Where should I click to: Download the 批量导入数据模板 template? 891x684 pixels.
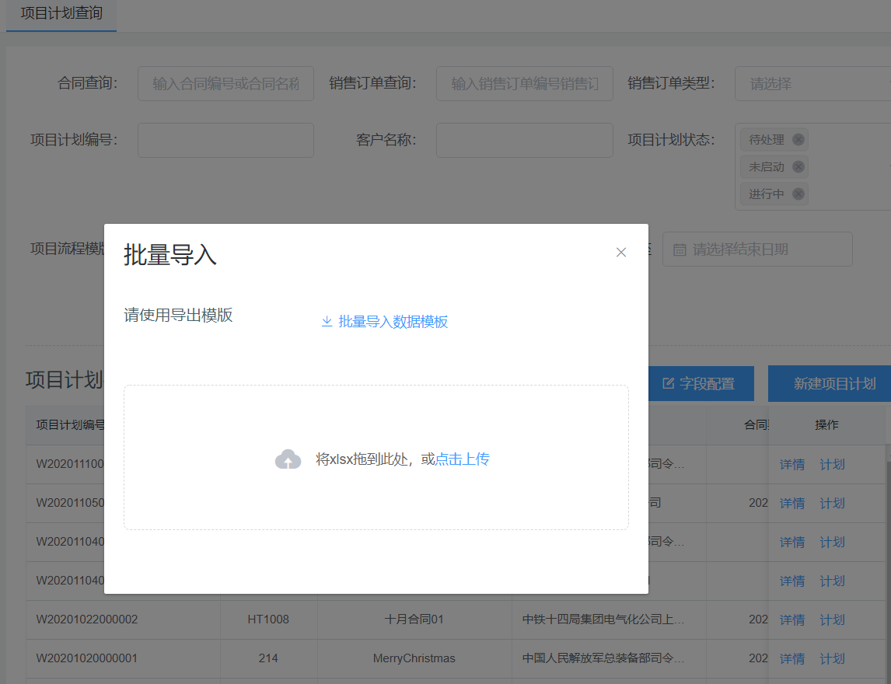[x=393, y=322]
